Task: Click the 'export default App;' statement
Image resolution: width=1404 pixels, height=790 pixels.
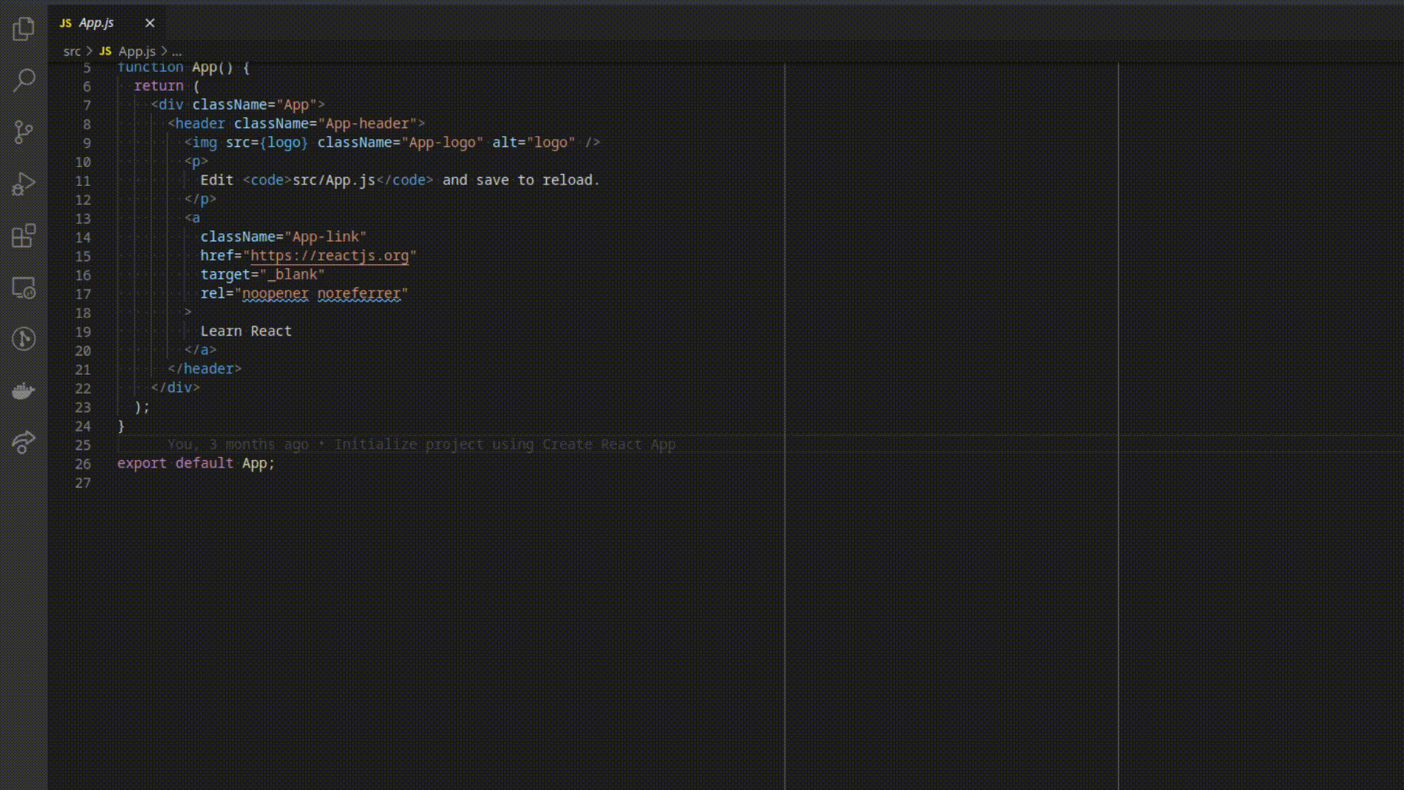Action: [196, 464]
